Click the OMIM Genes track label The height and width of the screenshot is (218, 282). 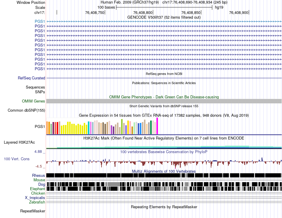[x=34, y=101]
